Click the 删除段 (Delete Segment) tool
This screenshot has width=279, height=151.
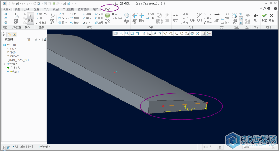[135, 18]
